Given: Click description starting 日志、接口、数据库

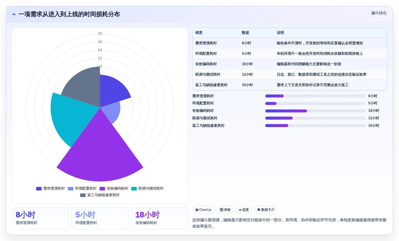Looking at the screenshot, I should point(322,75).
